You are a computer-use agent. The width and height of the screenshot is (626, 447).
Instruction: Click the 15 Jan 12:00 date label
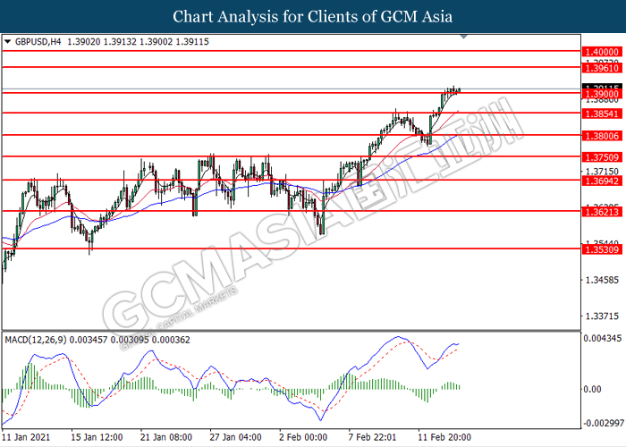(97, 437)
